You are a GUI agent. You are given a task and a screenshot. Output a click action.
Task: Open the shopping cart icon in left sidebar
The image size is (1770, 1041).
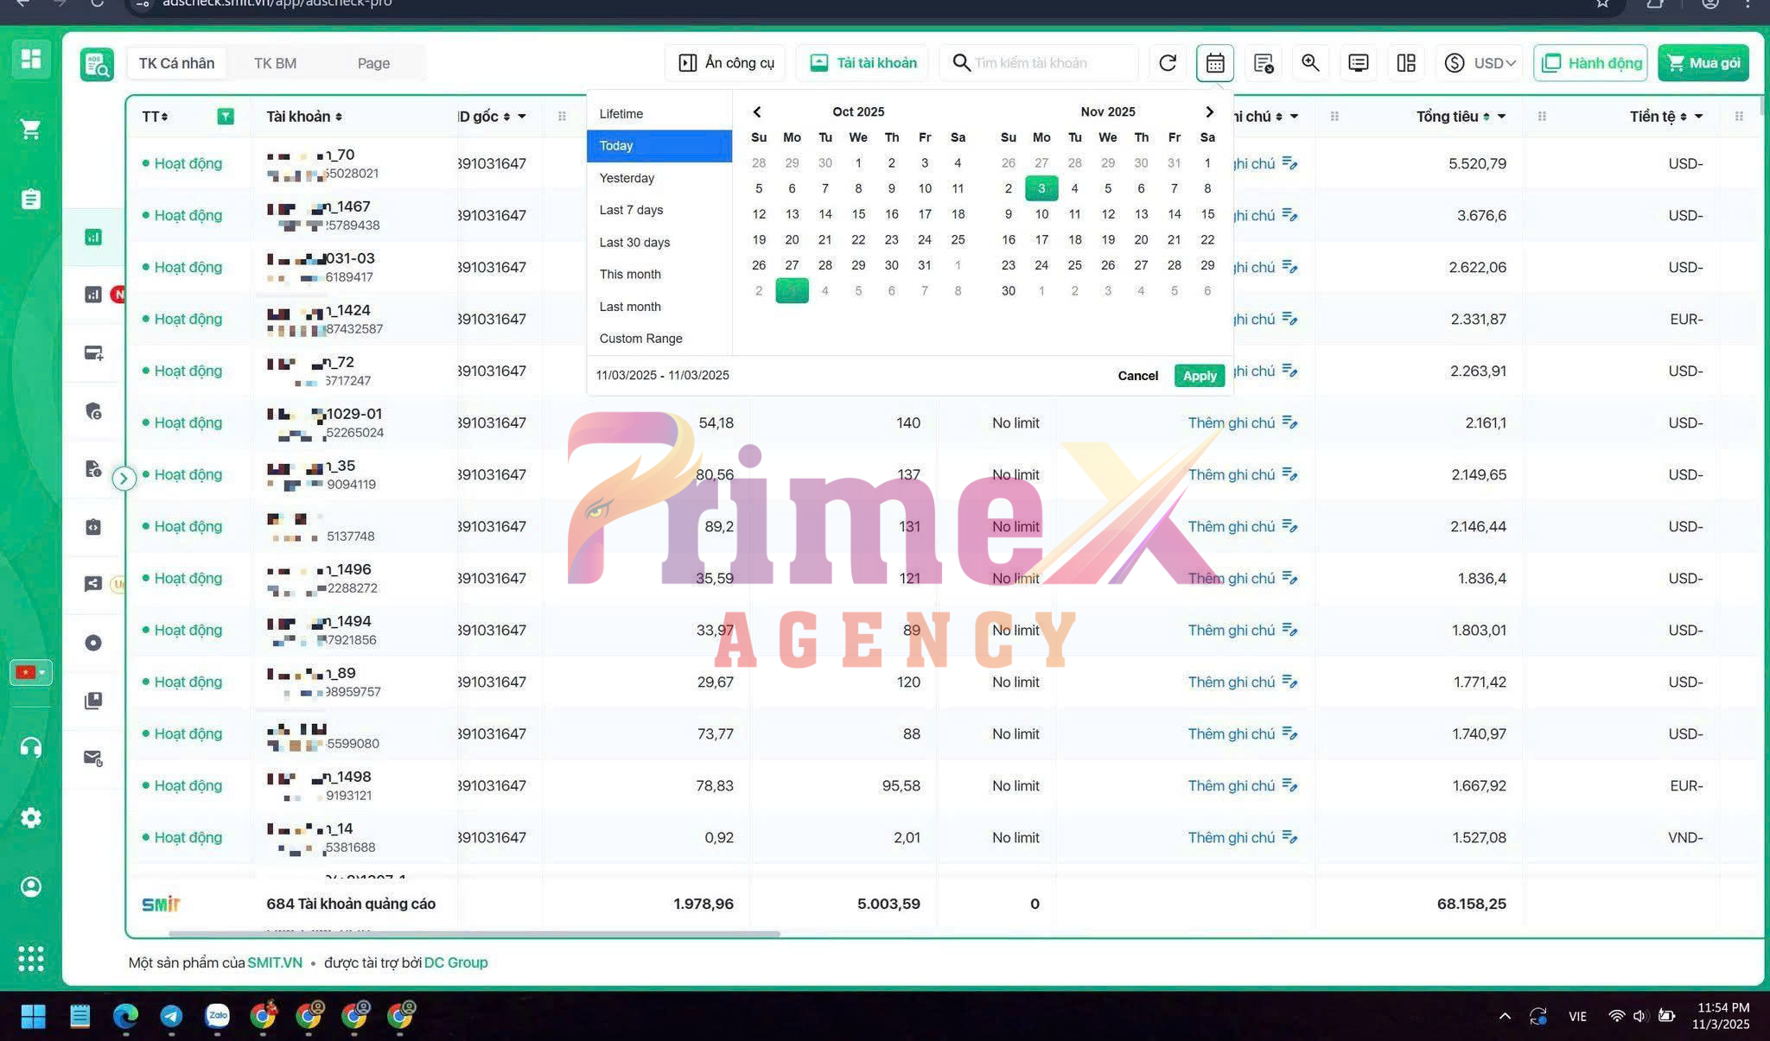(31, 130)
